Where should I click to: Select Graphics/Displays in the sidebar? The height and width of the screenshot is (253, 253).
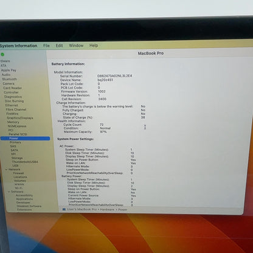pos(20,118)
